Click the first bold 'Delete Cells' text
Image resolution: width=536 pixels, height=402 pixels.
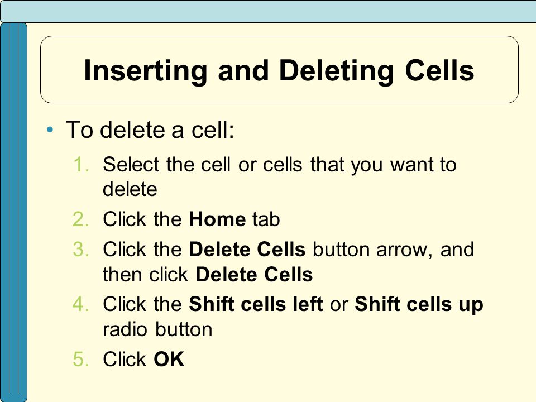point(247,249)
